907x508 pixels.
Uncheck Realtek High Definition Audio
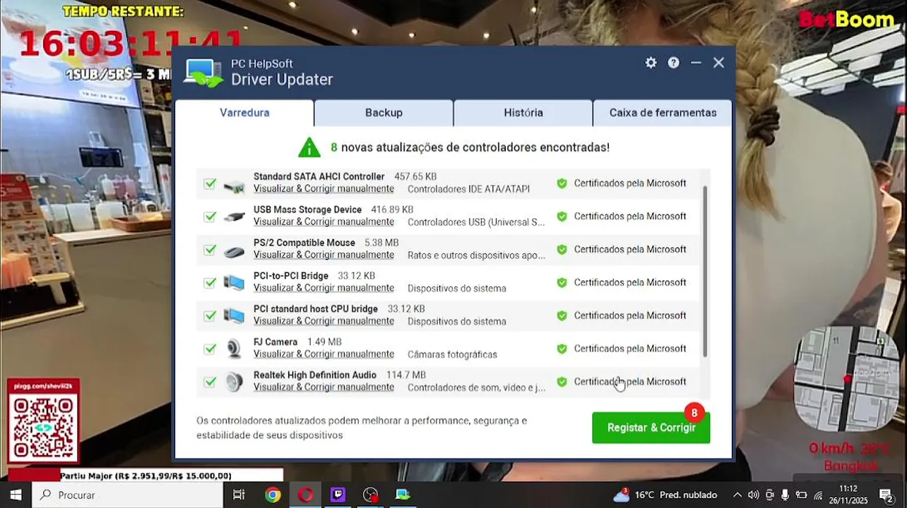210,382
